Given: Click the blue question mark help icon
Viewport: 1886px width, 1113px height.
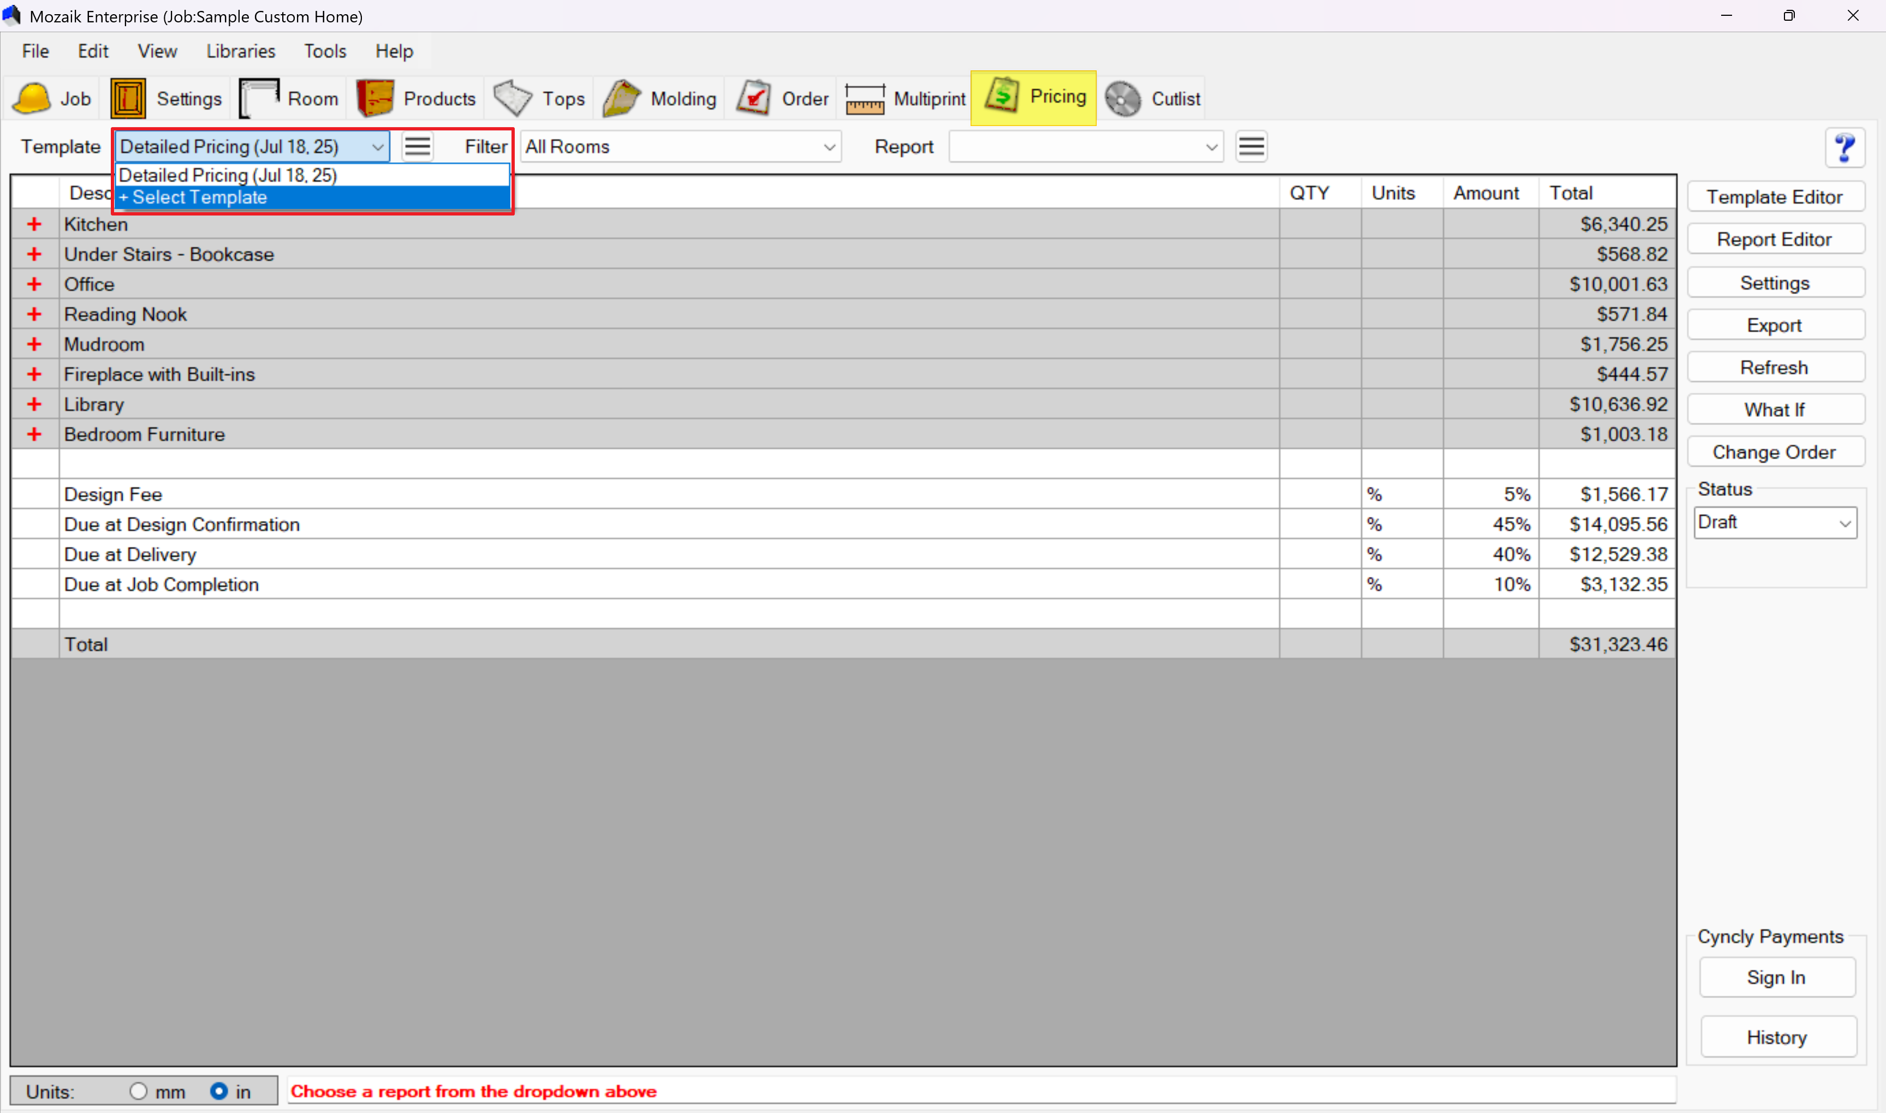Looking at the screenshot, I should pos(1845,148).
